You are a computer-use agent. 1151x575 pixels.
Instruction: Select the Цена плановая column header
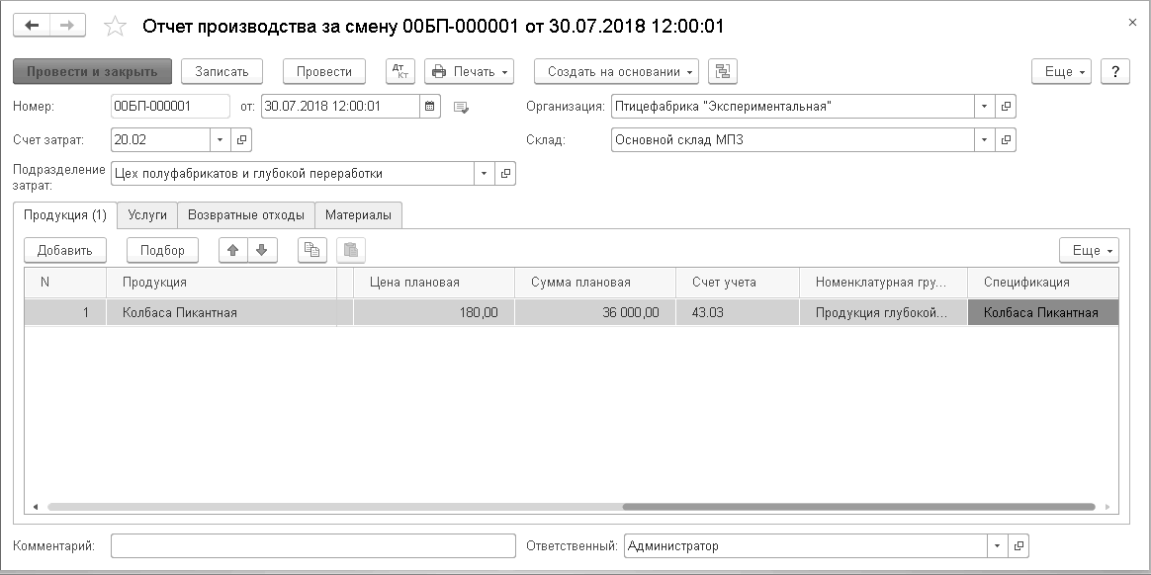coord(434,283)
